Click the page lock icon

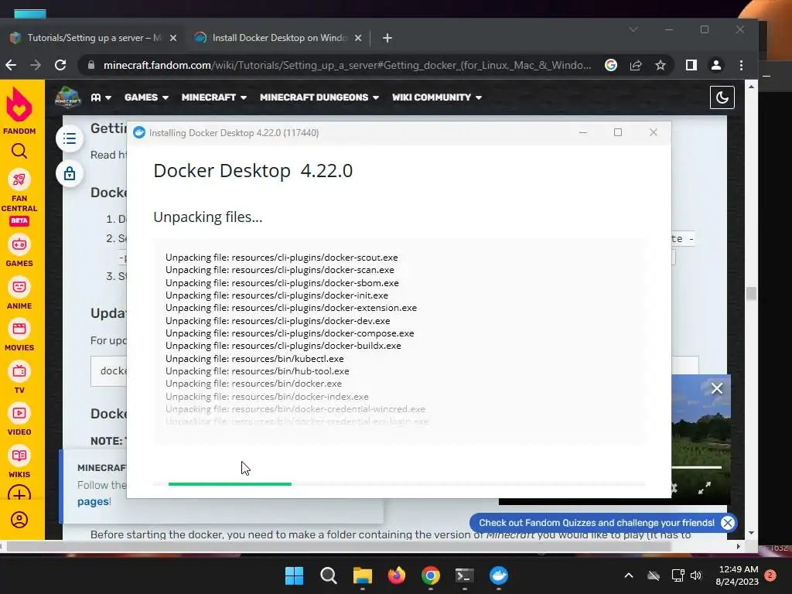coord(70,174)
